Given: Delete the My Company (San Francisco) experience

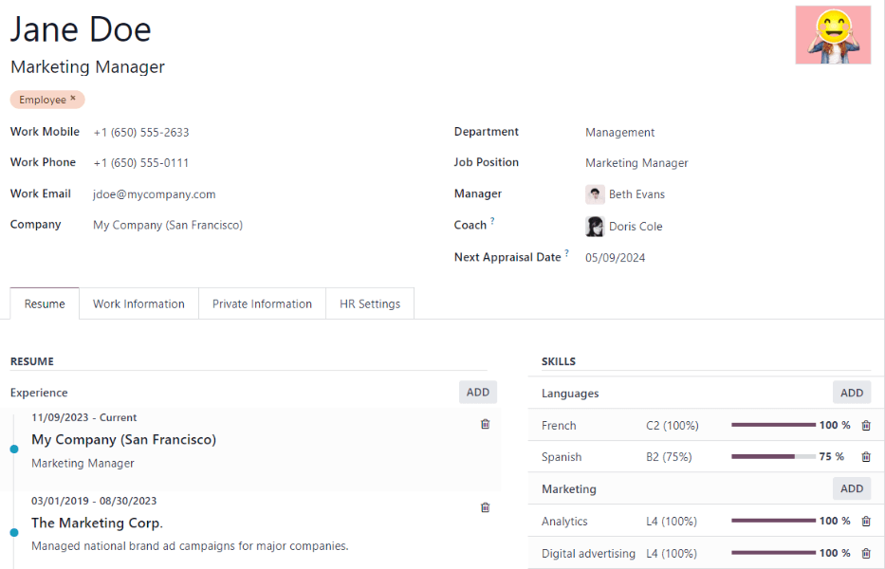Looking at the screenshot, I should (x=485, y=424).
